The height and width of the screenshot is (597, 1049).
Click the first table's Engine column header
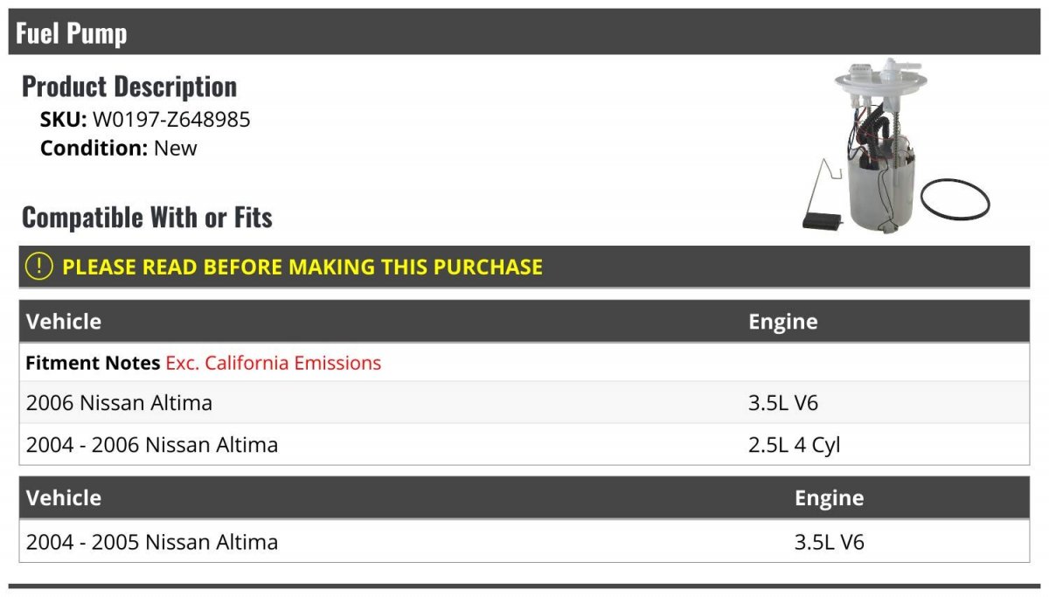(783, 322)
